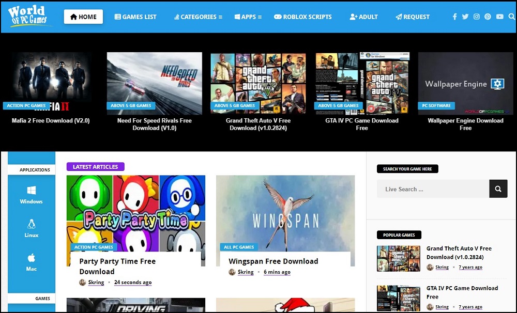Screen dimensions: 517x313
Task: Click Skring author name under popular GTA V
Action: point(442,267)
